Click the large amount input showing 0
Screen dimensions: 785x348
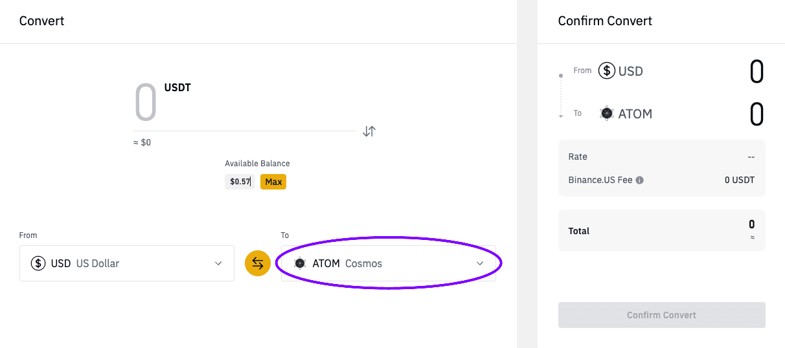pyautogui.click(x=146, y=103)
